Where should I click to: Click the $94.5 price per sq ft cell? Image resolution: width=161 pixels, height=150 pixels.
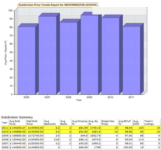pyautogui.click(x=80, y=136)
